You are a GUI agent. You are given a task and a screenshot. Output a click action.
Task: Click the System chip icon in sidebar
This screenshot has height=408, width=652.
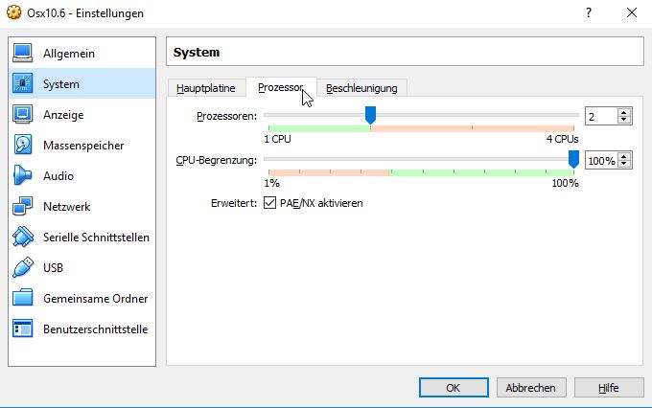click(x=22, y=83)
